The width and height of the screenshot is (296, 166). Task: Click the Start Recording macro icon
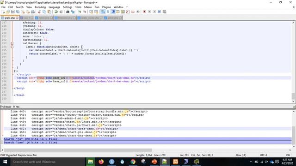tap(144, 12)
